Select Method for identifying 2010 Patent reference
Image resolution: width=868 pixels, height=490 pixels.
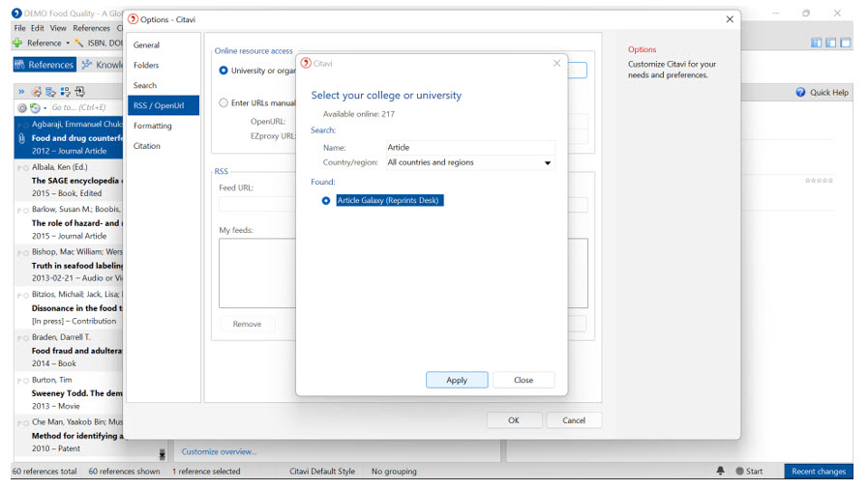point(69,435)
